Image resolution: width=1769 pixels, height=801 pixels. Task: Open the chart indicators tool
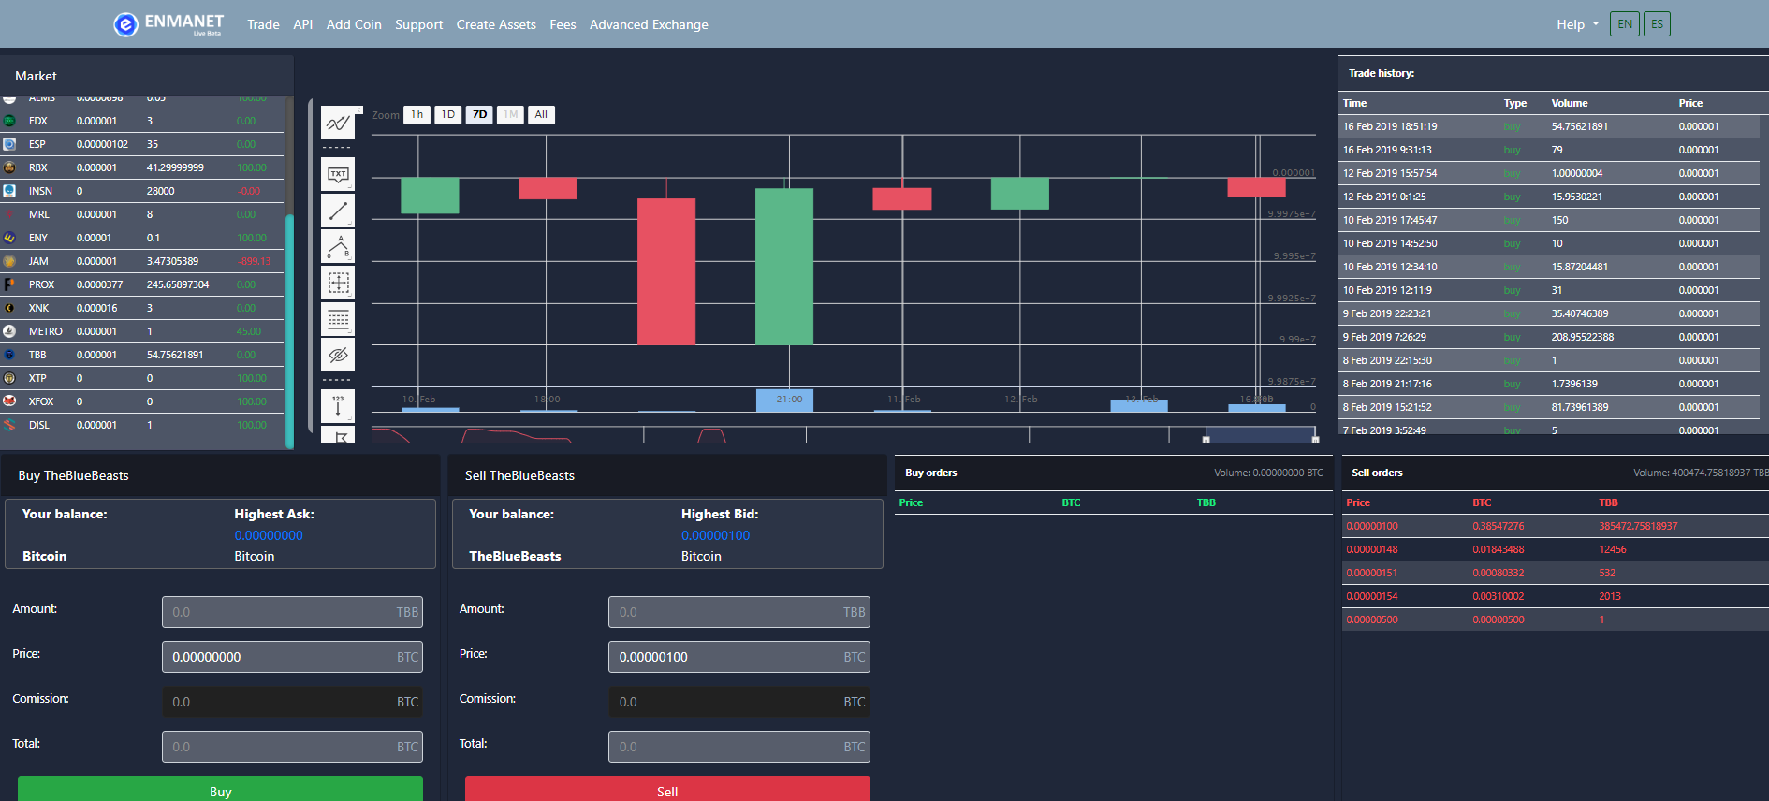pyautogui.click(x=338, y=123)
